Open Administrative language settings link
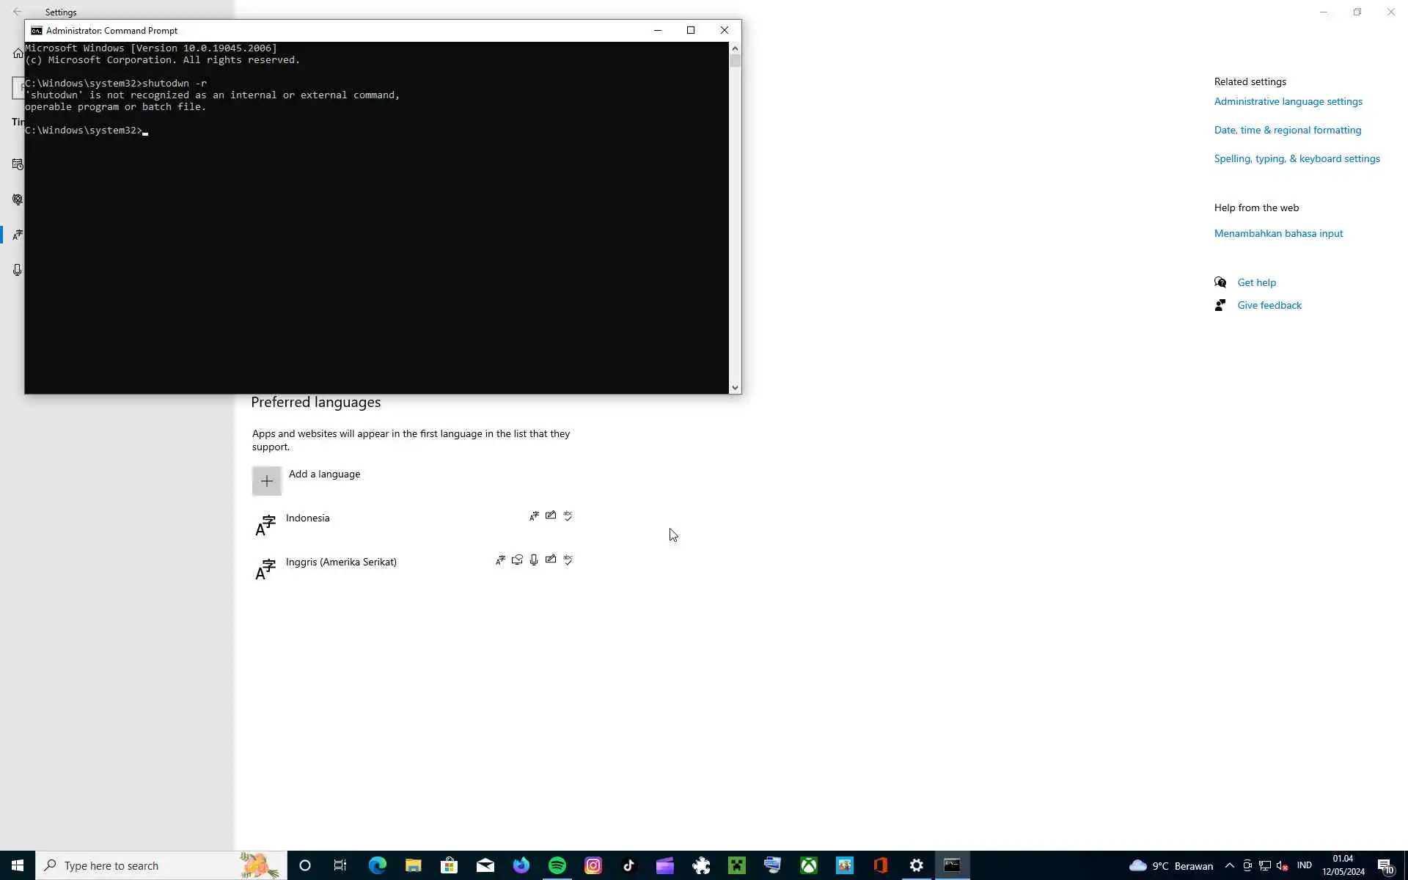The height and width of the screenshot is (880, 1408). [1288, 102]
